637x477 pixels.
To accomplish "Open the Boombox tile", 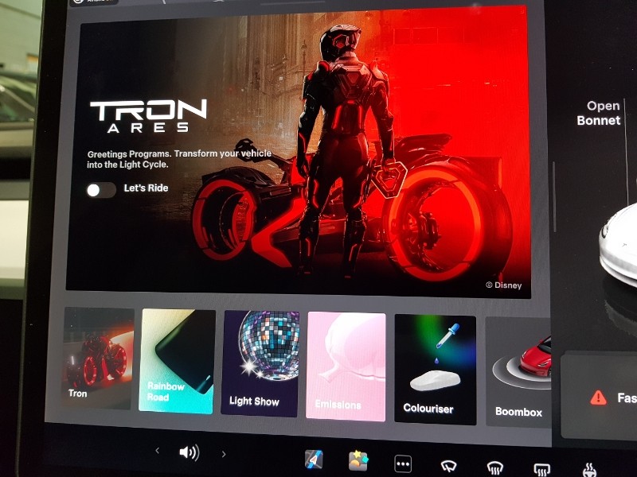I will click(x=518, y=372).
